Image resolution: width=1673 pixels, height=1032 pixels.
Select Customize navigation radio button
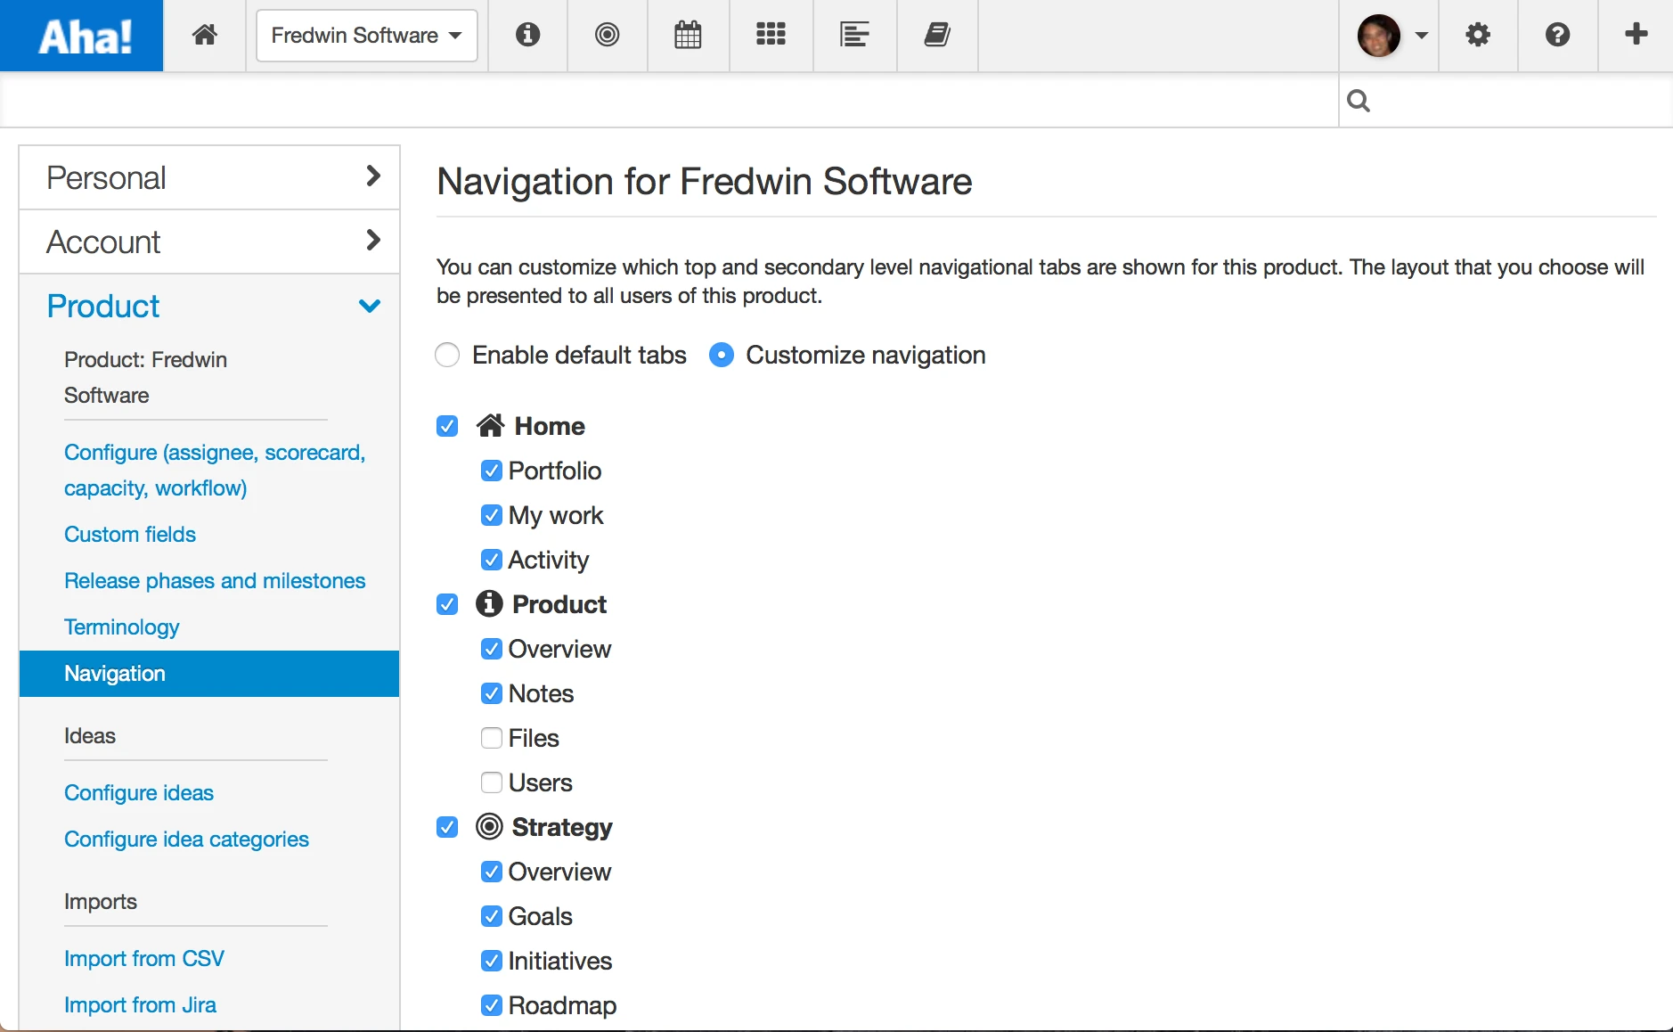[x=722, y=355]
